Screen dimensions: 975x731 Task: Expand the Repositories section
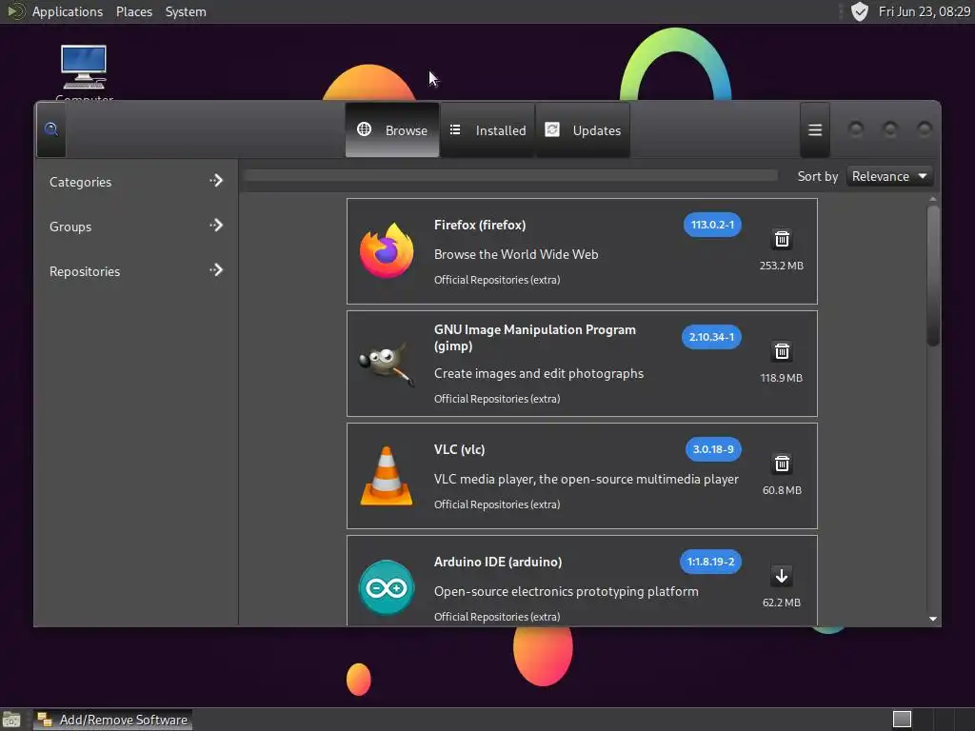[x=136, y=271]
